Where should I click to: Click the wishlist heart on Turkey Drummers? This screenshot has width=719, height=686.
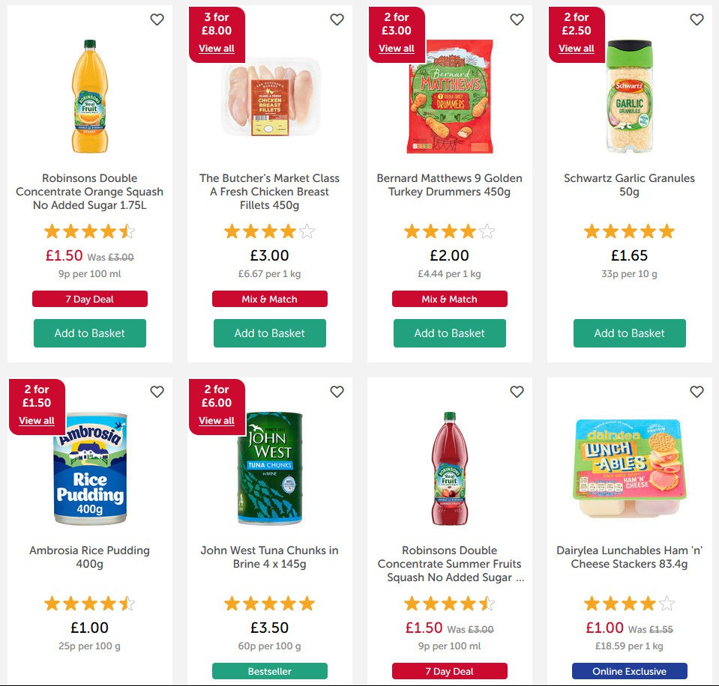point(517,20)
